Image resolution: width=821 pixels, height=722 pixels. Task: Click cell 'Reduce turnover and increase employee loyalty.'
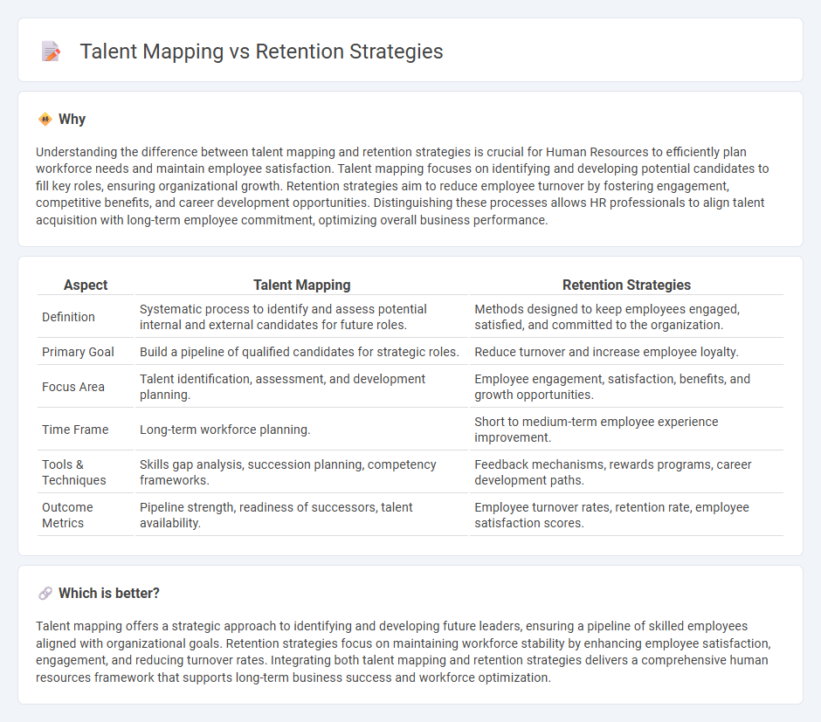click(626, 352)
